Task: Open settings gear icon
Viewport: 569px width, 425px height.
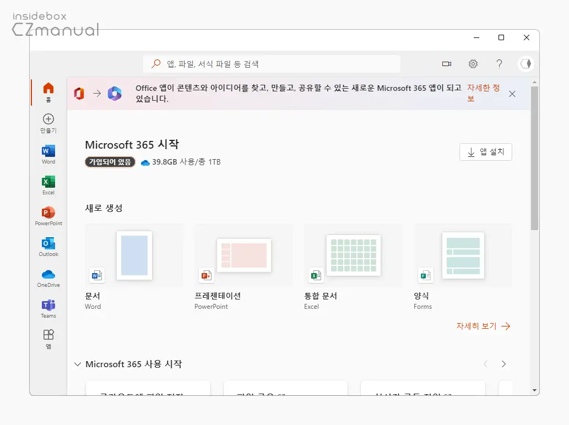Action: point(473,64)
